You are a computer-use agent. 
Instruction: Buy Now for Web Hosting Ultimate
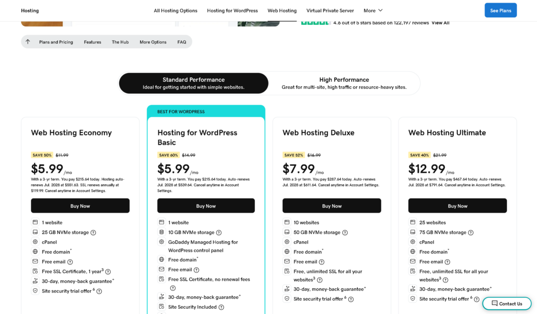pyautogui.click(x=457, y=206)
